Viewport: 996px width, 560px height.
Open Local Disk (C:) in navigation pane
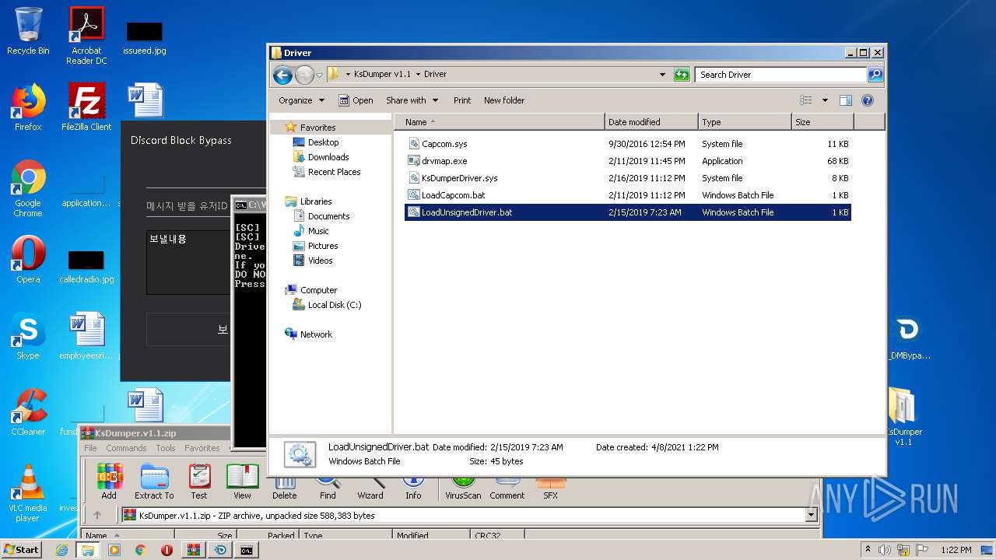(335, 305)
